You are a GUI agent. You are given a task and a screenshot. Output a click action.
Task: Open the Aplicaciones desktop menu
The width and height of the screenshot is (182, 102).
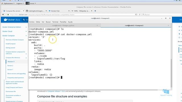click(x=8, y=3)
